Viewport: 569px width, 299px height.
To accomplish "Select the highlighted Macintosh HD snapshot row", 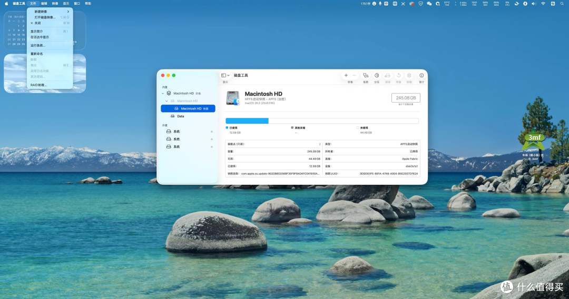I will pos(188,108).
